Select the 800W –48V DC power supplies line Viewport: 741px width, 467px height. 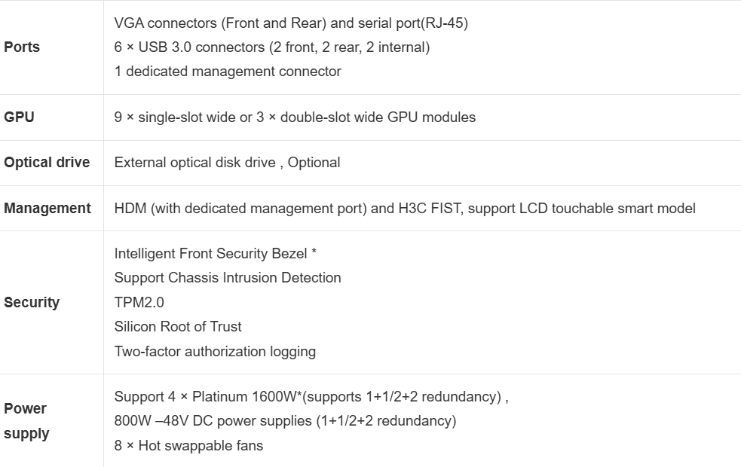(x=285, y=420)
